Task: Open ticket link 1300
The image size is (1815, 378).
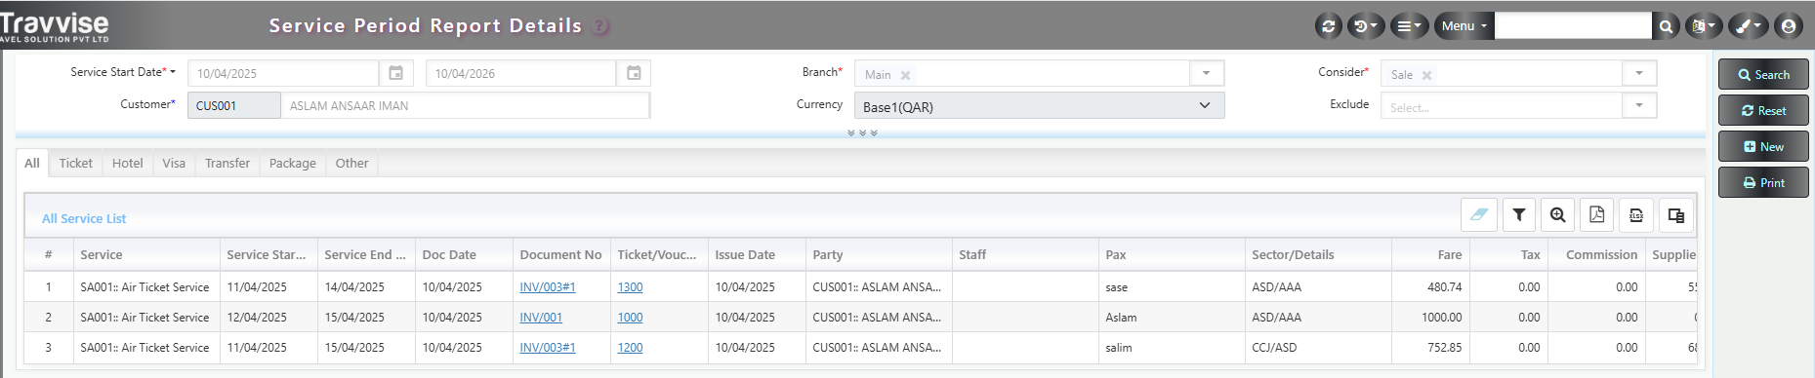Action: coord(630,287)
